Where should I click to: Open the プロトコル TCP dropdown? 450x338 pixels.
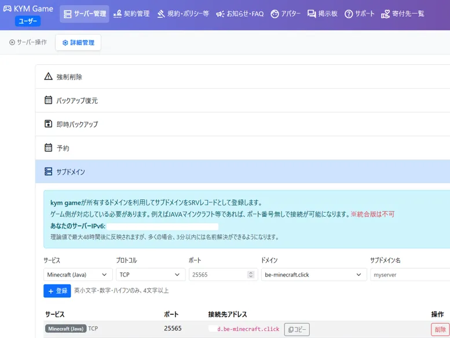click(x=150, y=275)
